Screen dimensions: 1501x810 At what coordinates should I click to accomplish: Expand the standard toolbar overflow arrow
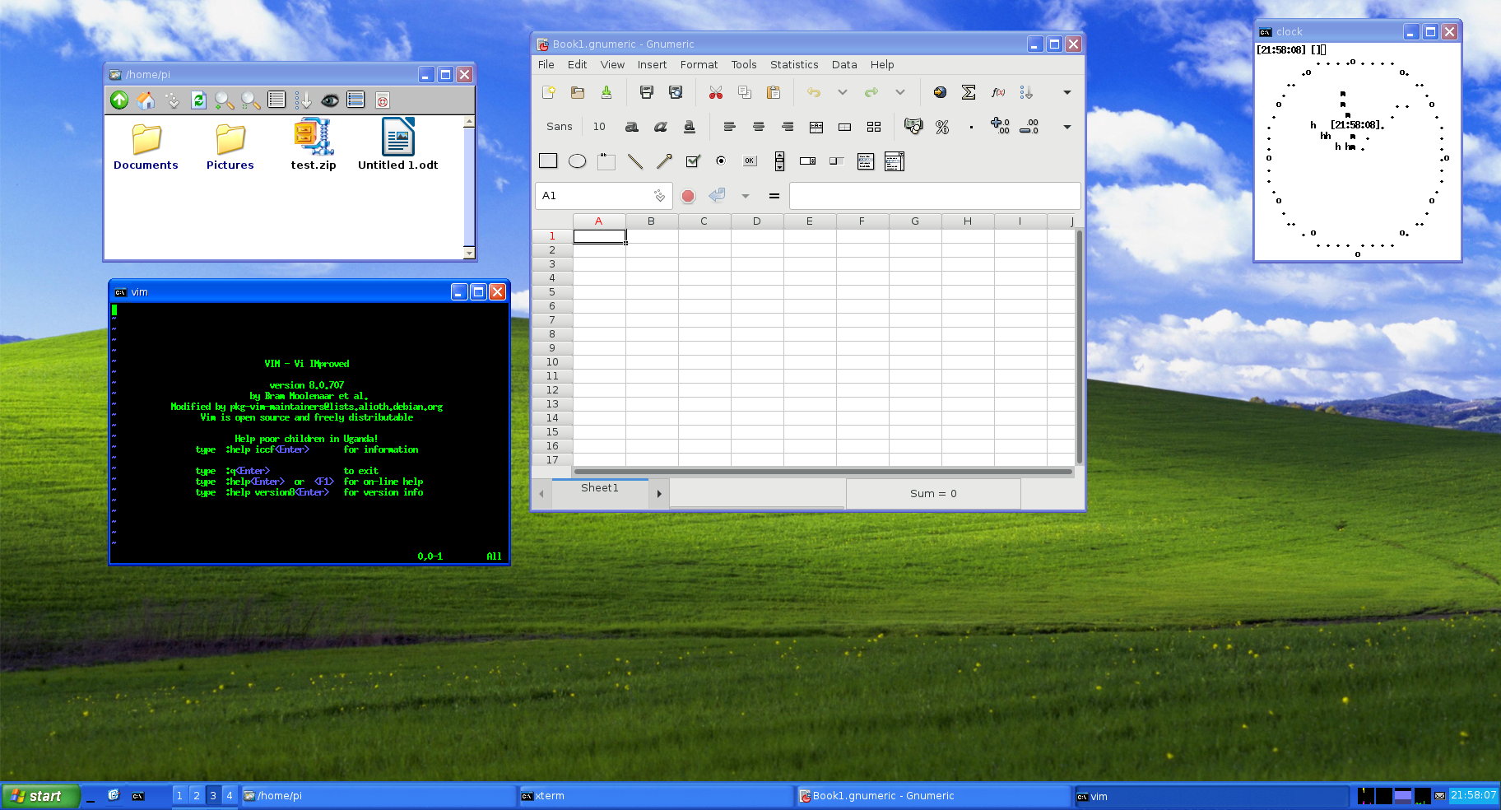1067,92
